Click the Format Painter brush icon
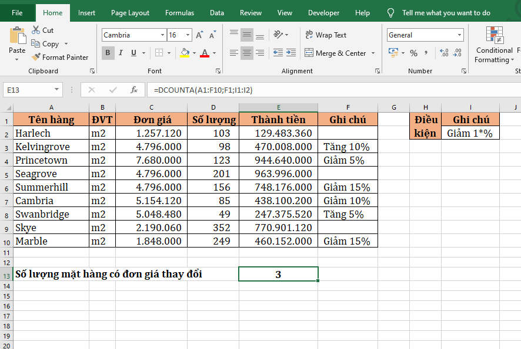The image size is (521, 349). 36,57
